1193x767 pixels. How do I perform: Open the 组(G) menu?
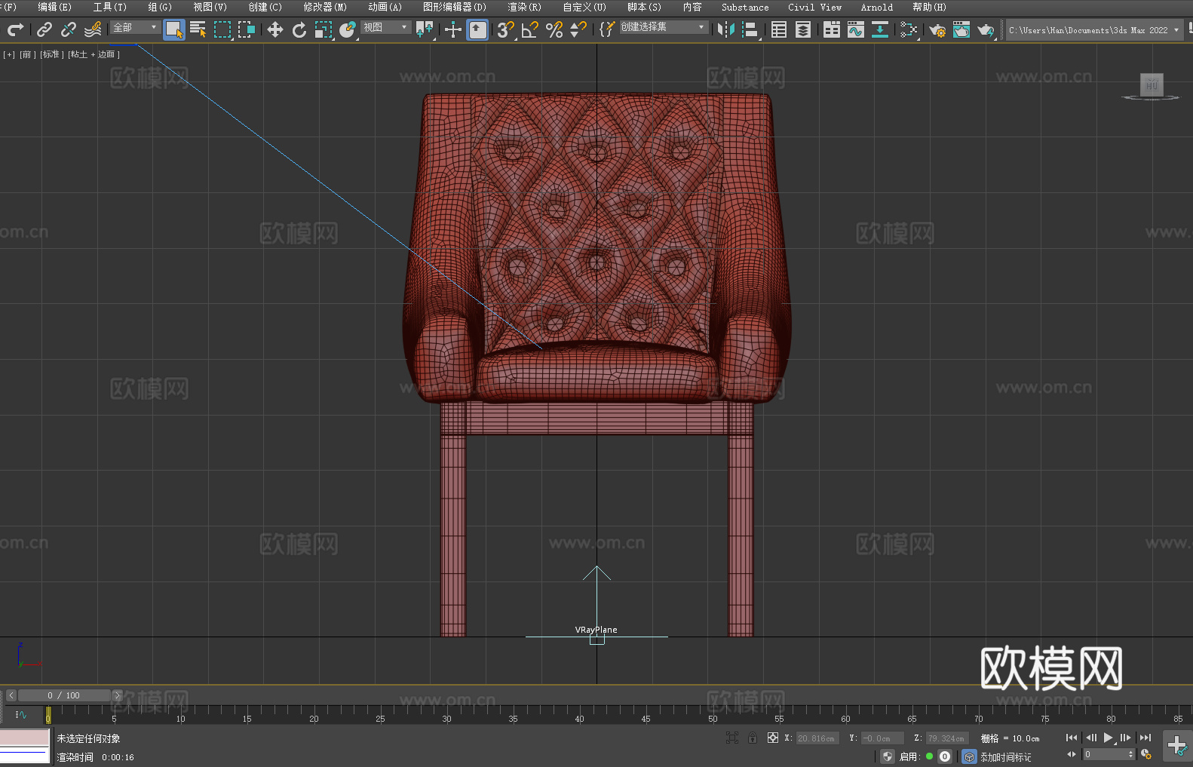pyautogui.click(x=159, y=7)
